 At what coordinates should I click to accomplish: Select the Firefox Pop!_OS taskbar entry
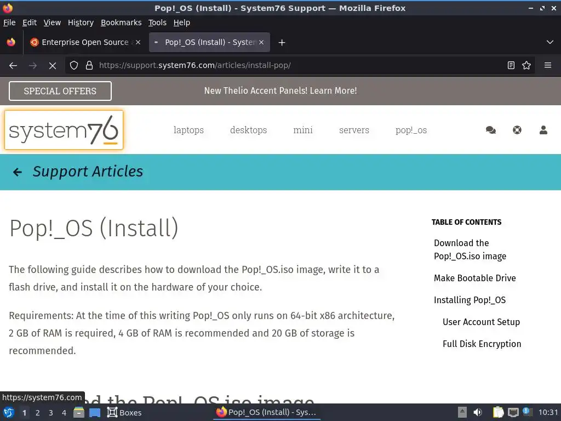[x=267, y=412]
